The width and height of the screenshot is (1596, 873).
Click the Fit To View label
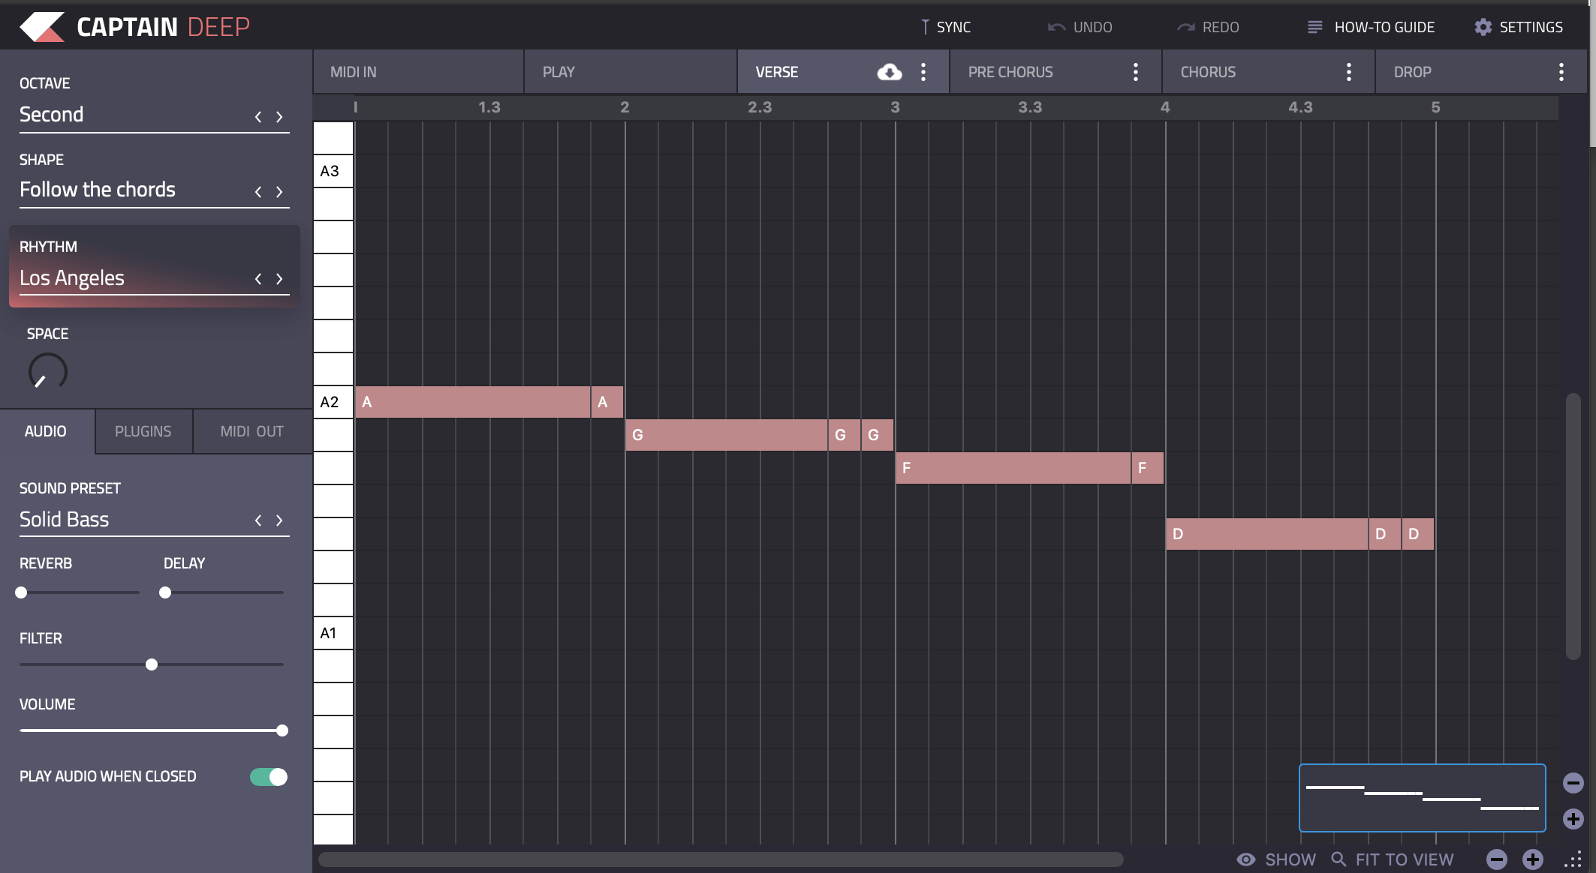pyautogui.click(x=1405, y=859)
